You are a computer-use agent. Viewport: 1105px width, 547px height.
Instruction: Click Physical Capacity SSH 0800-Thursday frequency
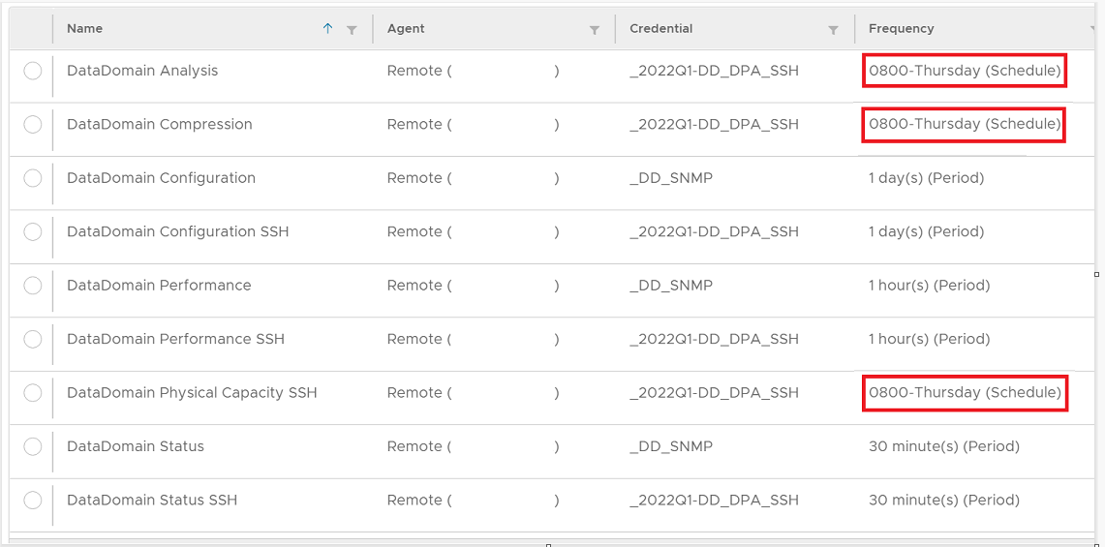point(965,393)
